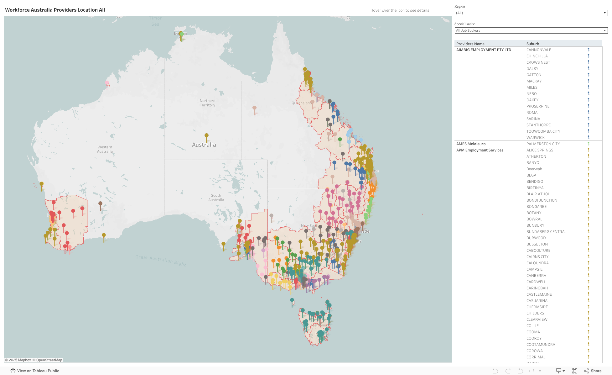612x375 pixels.
Task: Click the Replay animation icon
Action: [x=532, y=371]
